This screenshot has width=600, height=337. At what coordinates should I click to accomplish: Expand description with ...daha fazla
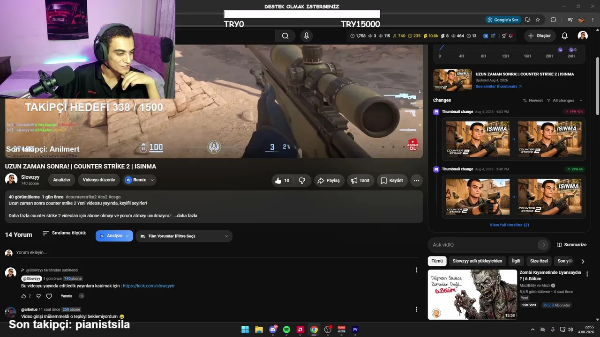[185, 216]
